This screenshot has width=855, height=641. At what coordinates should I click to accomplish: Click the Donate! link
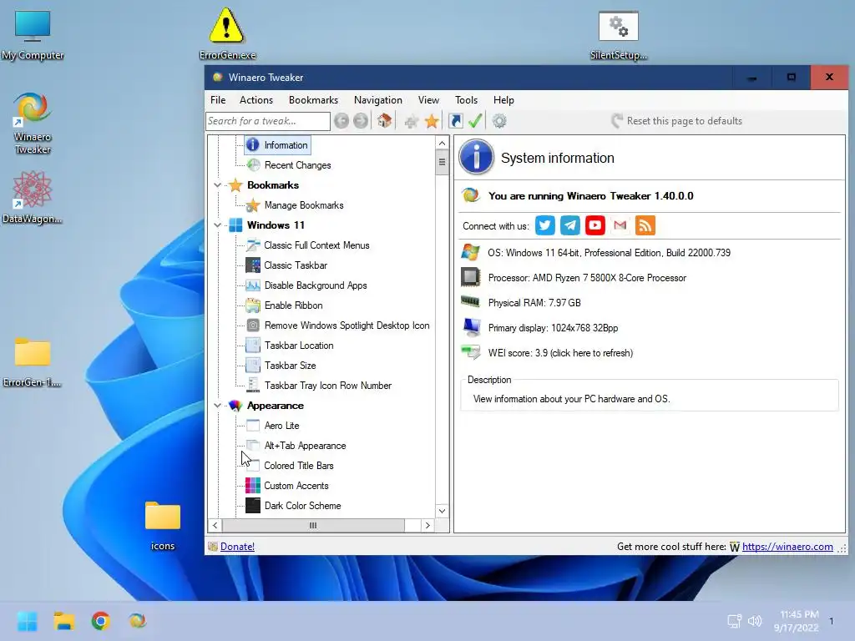pos(237,546)
